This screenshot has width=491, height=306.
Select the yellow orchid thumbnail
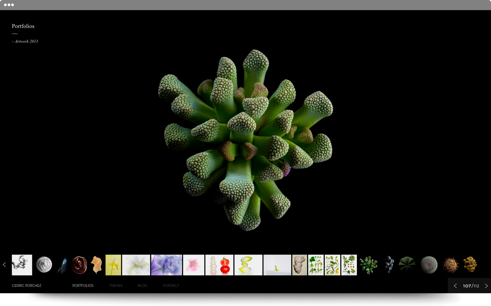pyautogui.click(x=113, y=265)
